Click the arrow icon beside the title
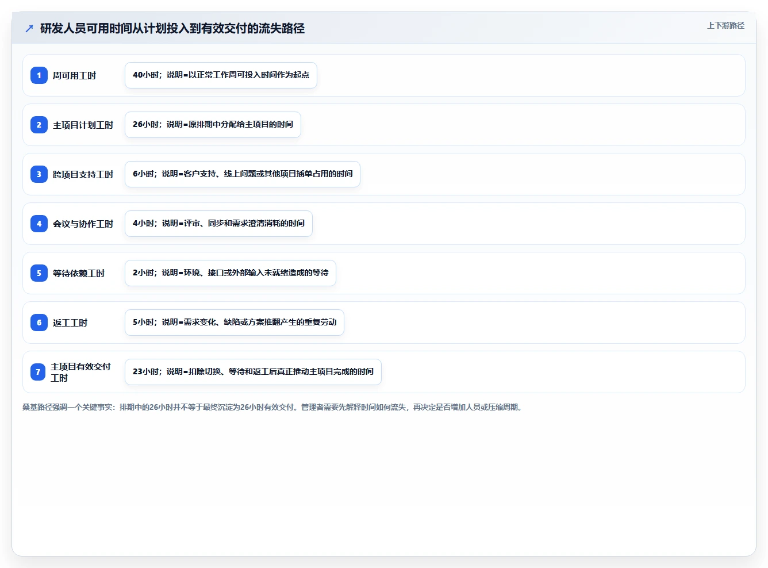 (x=29, y=28)
